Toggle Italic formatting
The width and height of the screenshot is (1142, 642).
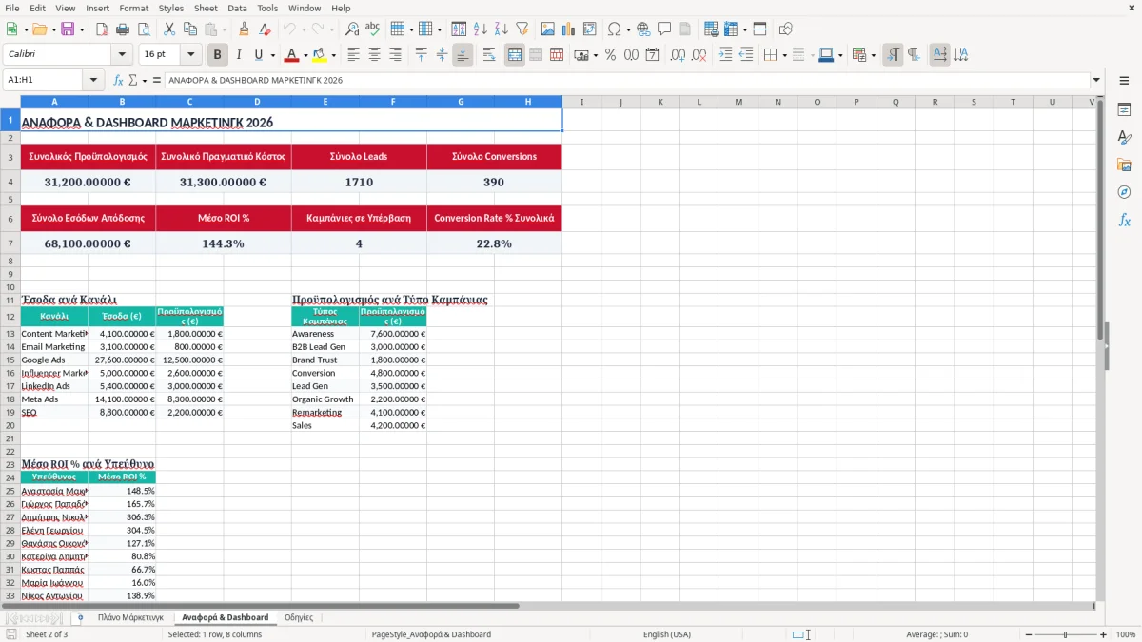[x=239, y=55]
